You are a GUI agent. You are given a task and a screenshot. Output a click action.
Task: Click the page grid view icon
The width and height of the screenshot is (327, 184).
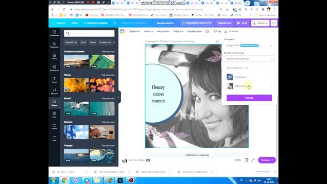pos(246,160)
